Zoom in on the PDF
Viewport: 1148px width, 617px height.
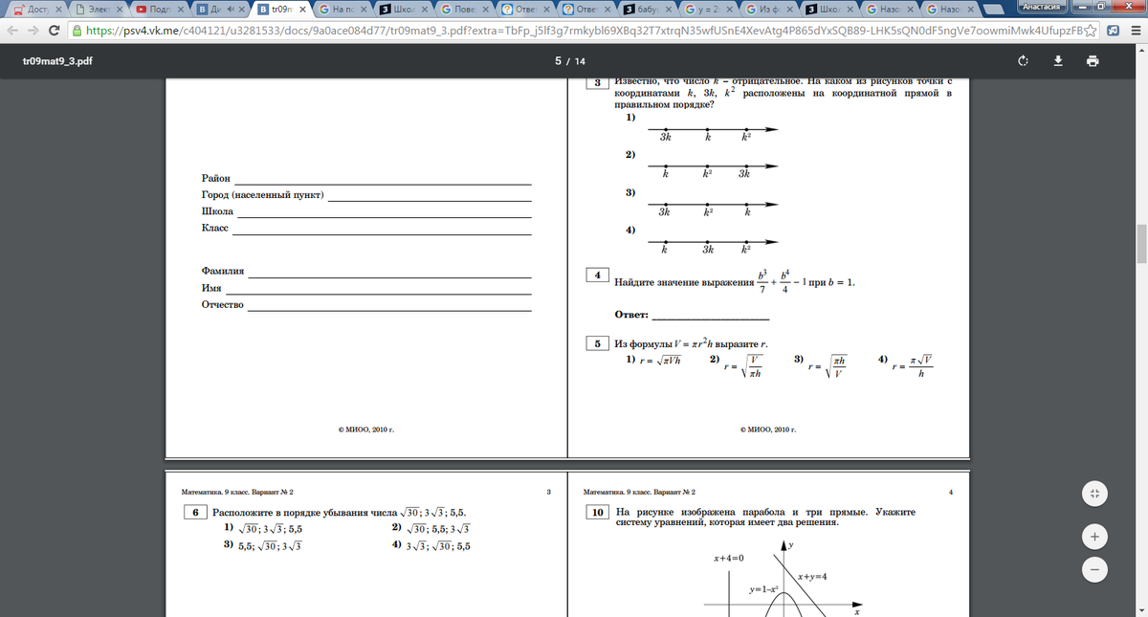tap(1094, 537)
